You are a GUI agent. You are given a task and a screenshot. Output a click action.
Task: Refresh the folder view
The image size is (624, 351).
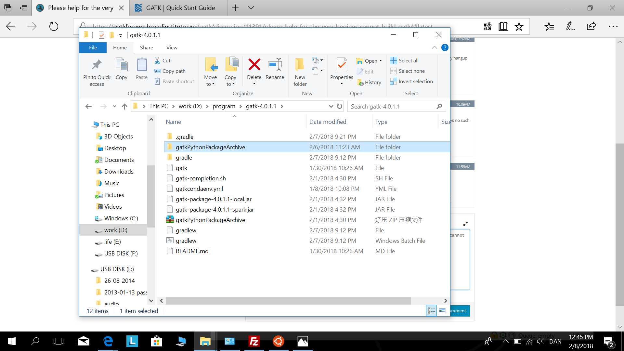pyautogui.click(x=340, y=106)
